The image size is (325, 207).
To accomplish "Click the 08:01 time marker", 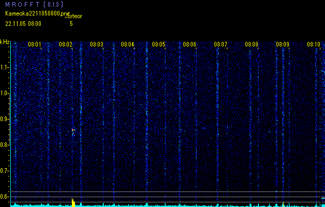I will click(x=35, y=45).
